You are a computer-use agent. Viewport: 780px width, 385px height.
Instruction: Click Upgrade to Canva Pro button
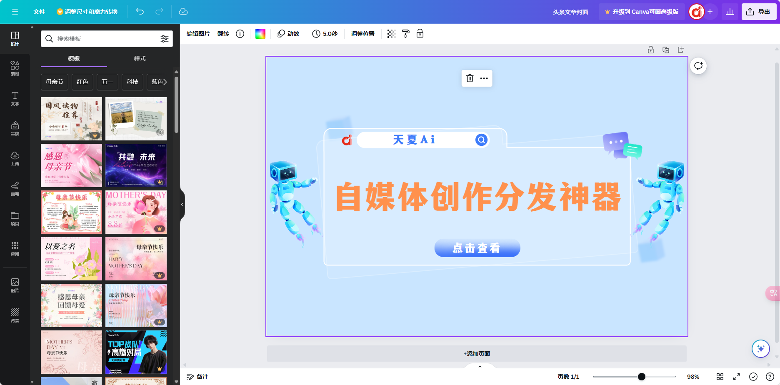coord(642,12)
